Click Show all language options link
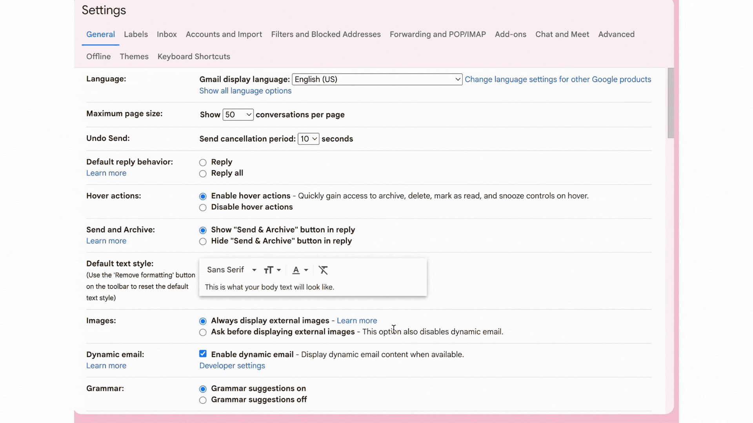 (x=245, y=91)
